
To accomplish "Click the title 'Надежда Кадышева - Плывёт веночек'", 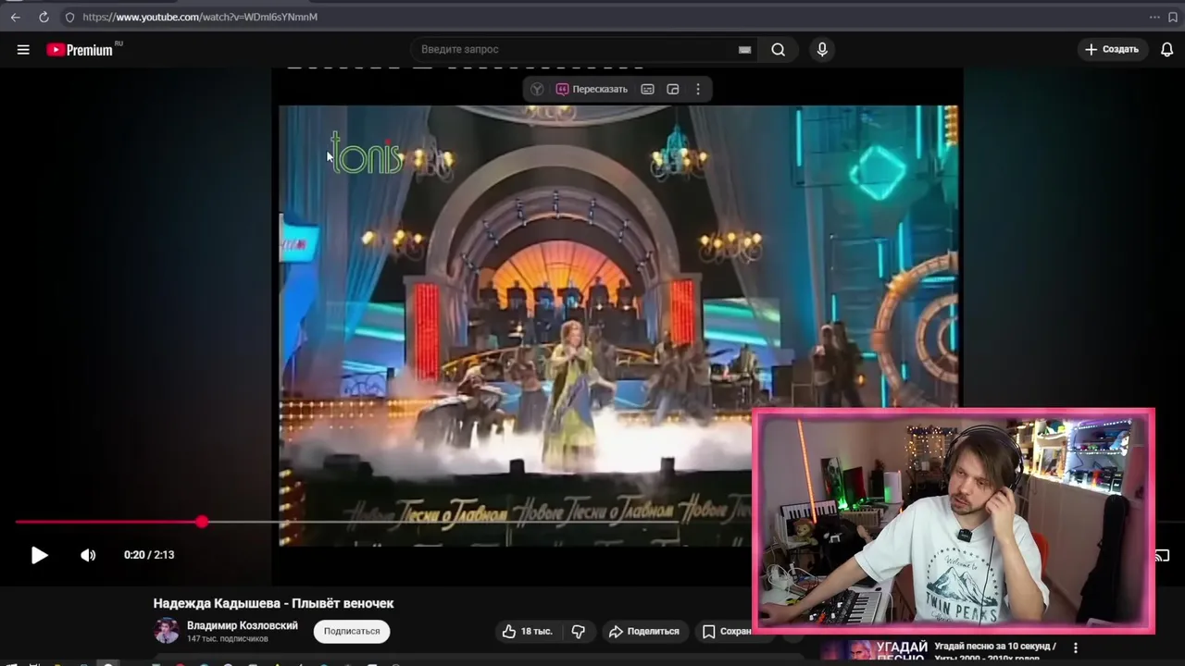I will 273,603.
